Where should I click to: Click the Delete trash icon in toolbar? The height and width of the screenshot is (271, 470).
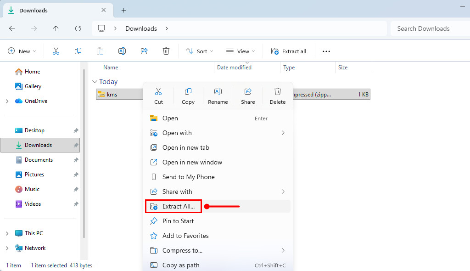point(166,51)
